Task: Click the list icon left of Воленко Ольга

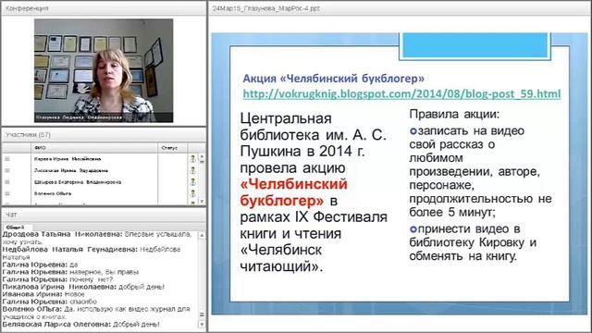Action: [x=7, y=193]
